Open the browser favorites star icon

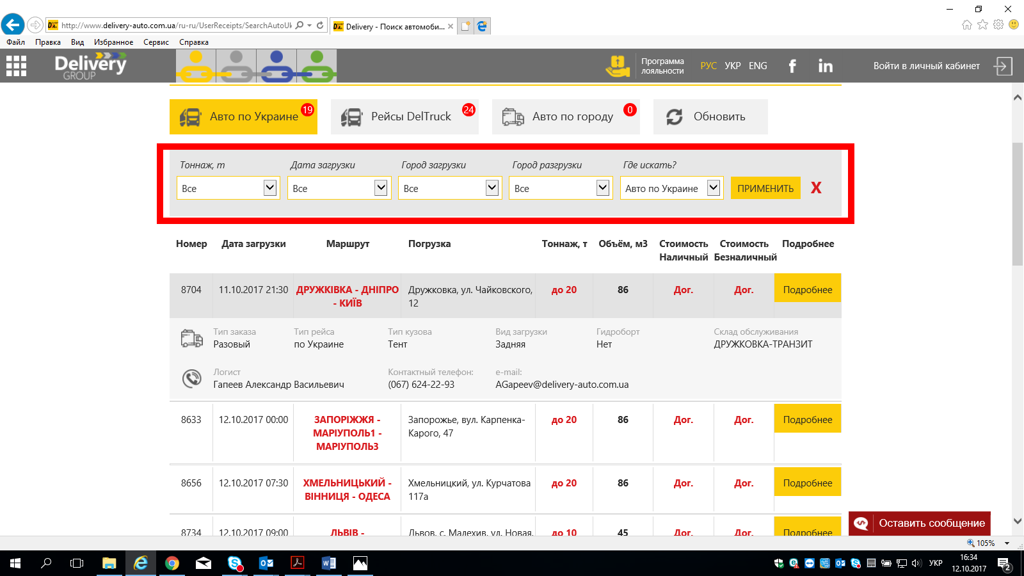[982, 24]
